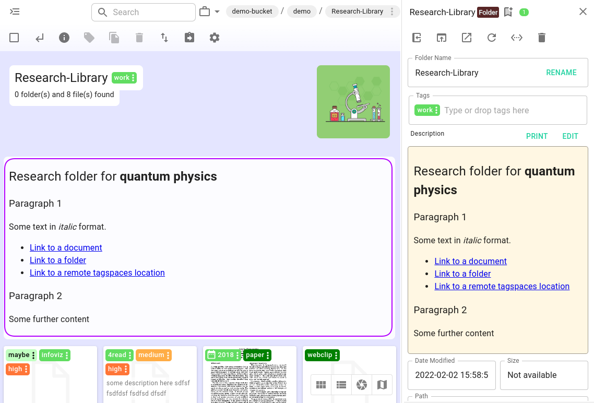Open folder properties info icon
Image resolution: width=594 pixels, height=403 pixels.
click(x=64, y=38)
